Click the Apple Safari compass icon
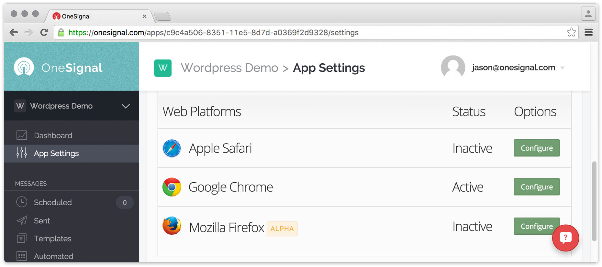 coord(172,148)
